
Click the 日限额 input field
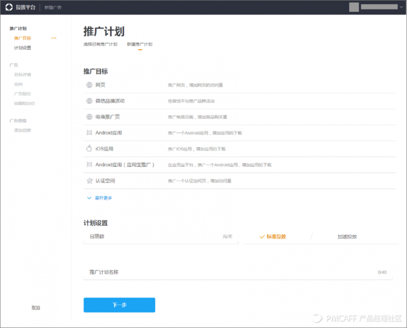161,236
